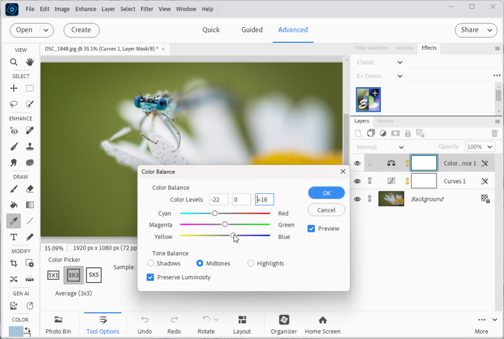Choose the 5x5 sample size

coord(94,275)
